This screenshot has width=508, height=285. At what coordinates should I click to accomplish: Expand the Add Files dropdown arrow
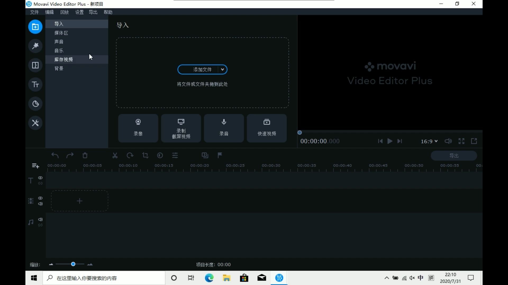coord(223,70)
